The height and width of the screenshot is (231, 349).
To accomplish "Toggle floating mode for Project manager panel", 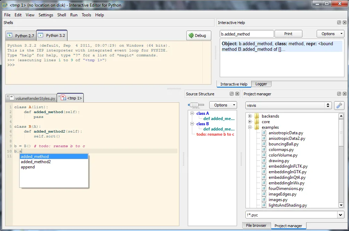I will [339, 94].
